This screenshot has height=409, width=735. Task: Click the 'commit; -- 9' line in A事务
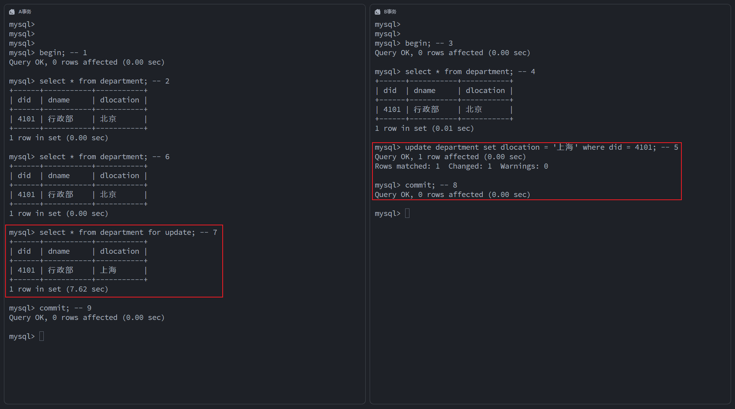(x=65, y=308)
